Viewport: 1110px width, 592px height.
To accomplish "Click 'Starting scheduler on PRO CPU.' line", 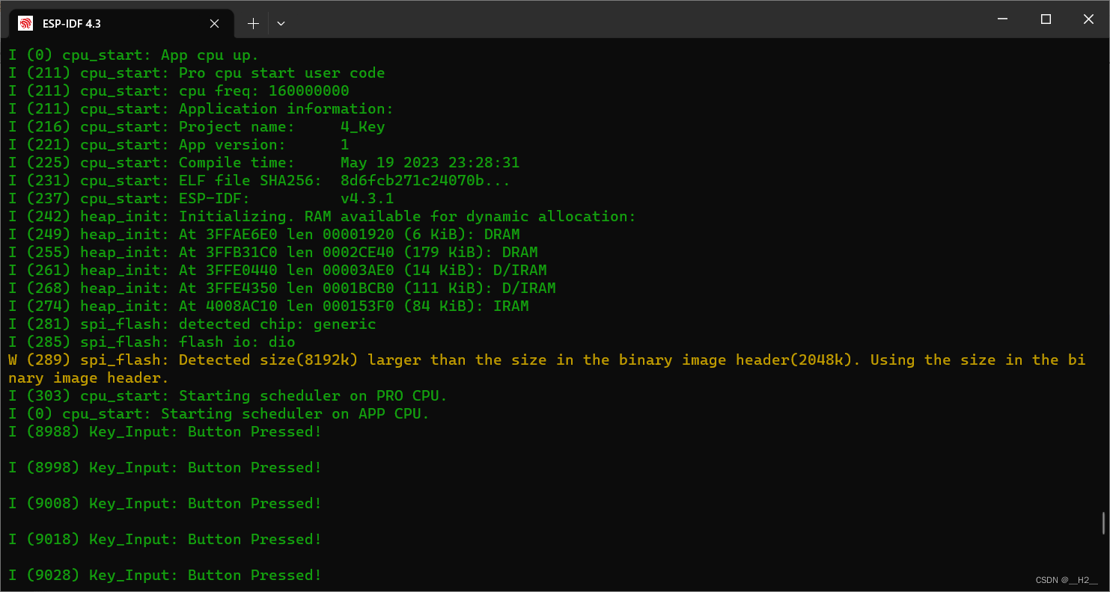I will [x=228, y=395].
